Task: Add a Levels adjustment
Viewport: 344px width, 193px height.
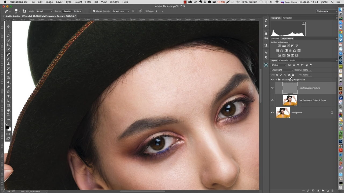Action: tap(284, 46)
